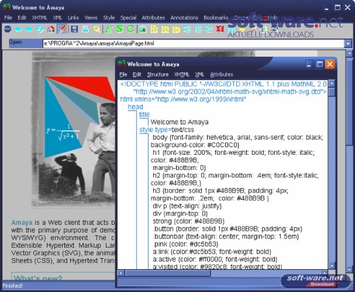
Task: Open Attributes menu in source window
Action: point(222,74)
